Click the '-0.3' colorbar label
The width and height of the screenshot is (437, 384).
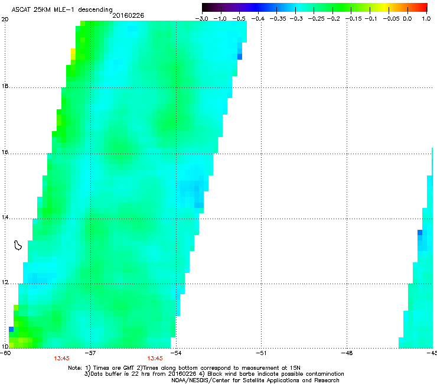(296, 19)
